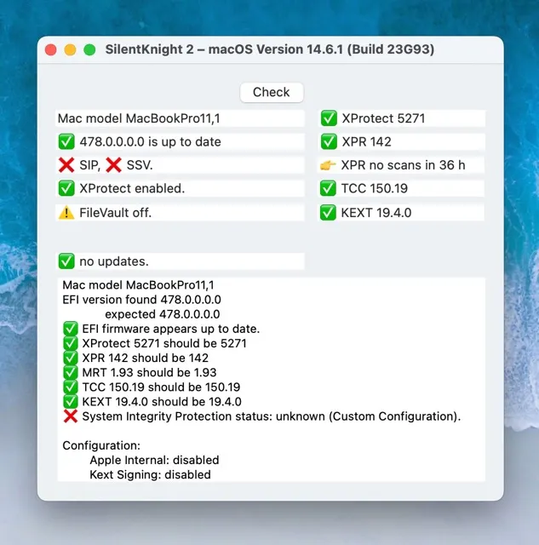Click the 'Apple Internal: disabled' line
The width and height of the screenshot is (539, 545).
tap(154, 460)
